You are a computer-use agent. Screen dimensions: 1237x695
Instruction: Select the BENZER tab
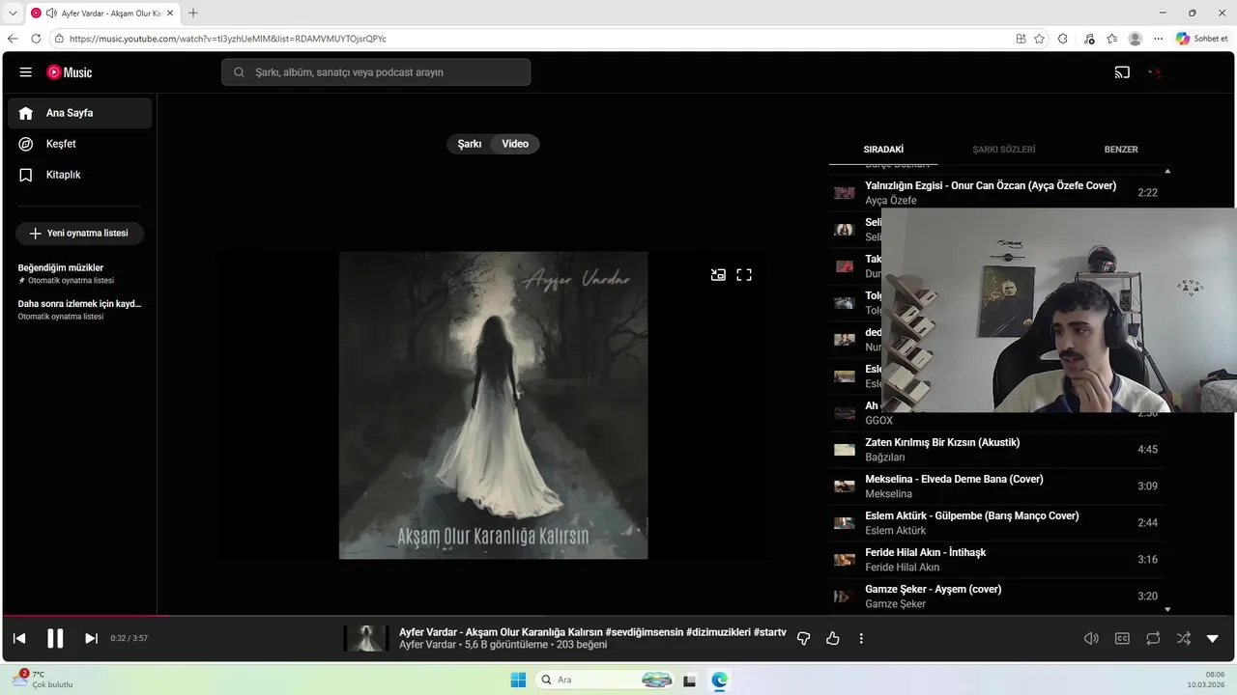tap(1120, 150)
